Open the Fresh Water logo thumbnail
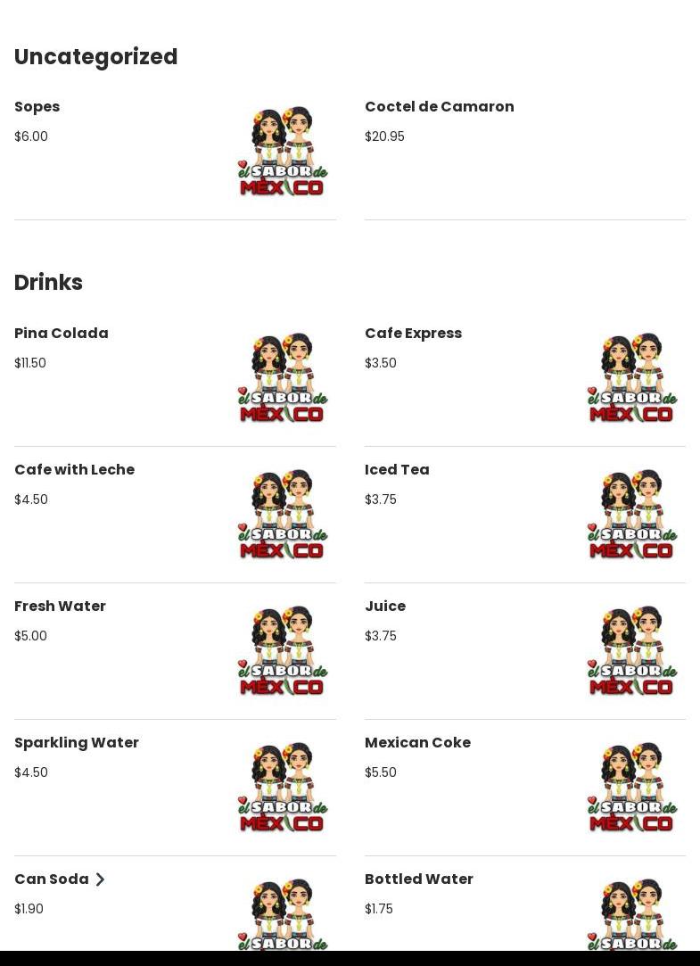 (283, 651)
